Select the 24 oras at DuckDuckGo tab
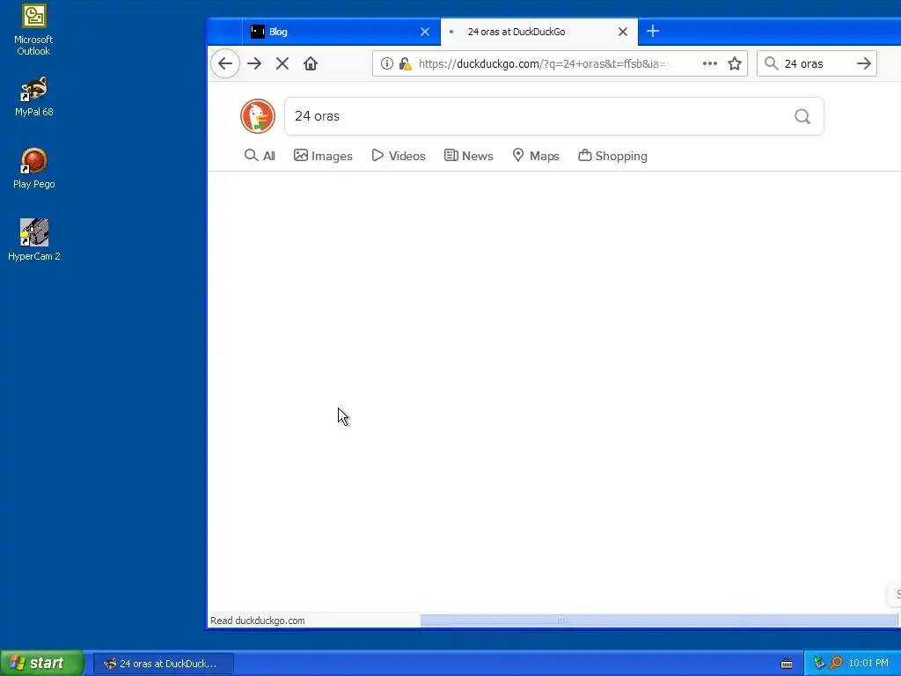This screenshot has height=676, width=901. (538, 32)
